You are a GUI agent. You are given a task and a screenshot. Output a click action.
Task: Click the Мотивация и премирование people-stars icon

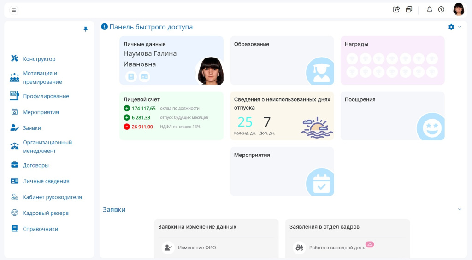tap(14, 78)
